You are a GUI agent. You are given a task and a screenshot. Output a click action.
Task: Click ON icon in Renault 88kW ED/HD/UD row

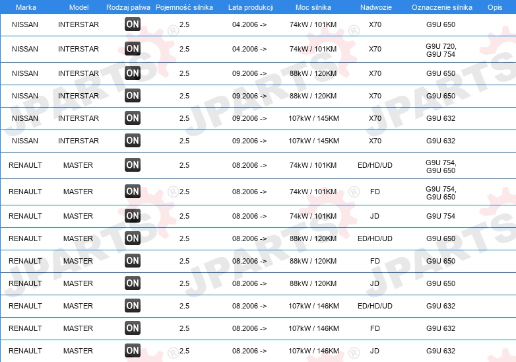[133, 238]
